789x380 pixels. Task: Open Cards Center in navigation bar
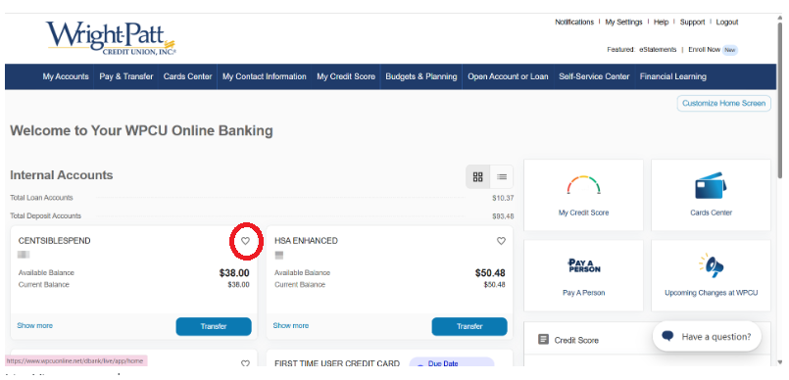187,76
